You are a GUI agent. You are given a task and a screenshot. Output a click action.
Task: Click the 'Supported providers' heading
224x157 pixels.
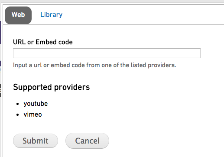tap(52, 87)
